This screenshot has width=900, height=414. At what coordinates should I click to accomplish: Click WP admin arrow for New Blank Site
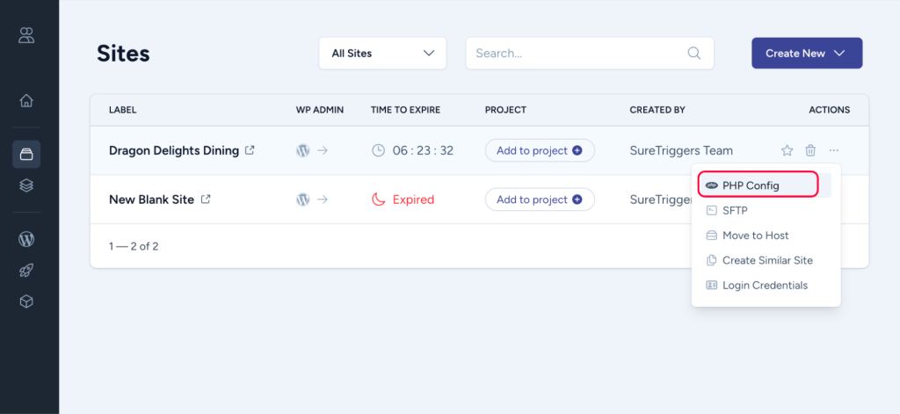pos(323,200)
